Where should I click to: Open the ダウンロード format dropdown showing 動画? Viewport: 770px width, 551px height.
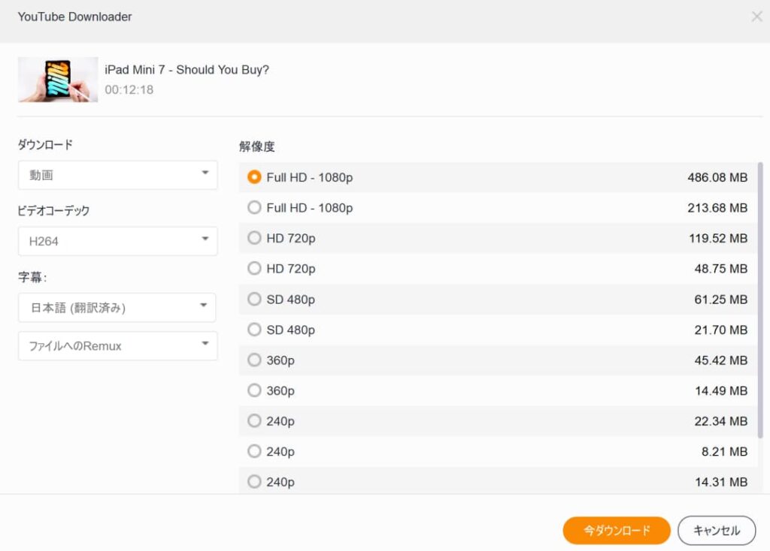(117, 174)
